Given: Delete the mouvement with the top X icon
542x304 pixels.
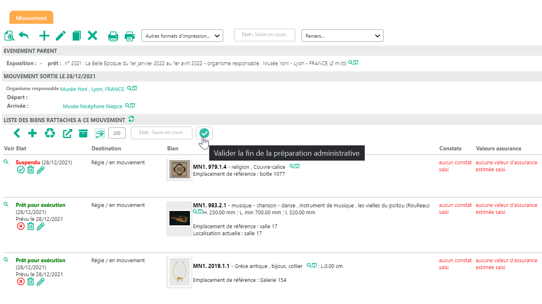Looking at the screenshot, I should [93, 36].
